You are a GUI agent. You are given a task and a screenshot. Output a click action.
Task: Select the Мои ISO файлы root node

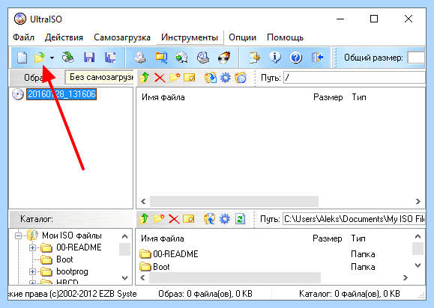tap(72, 235)
